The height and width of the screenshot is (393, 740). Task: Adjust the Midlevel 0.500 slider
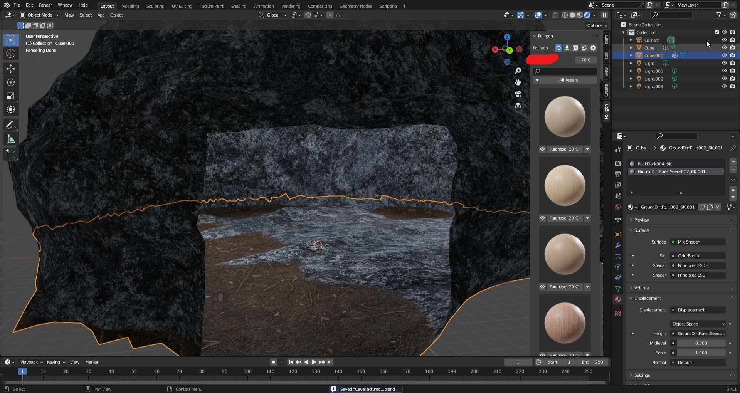701,343
